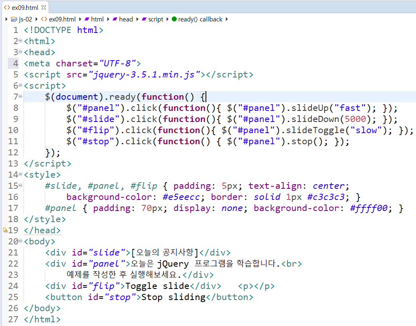The width and height of the screenshot is (416, 326).
Task: Click the #ffff00 background color value
Action: 369,208
